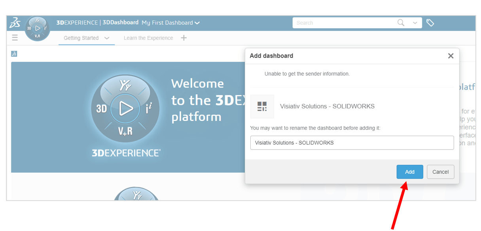This screenshot has width=481, height=231.
Task: Click the 3DS logo in the top-left corner
Action: click(15, 22)
